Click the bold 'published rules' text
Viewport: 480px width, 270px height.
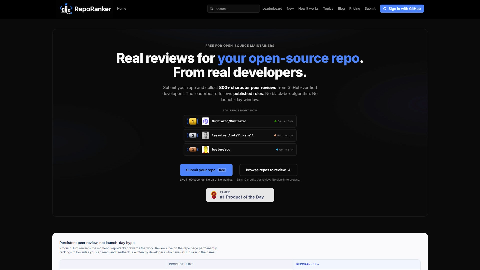pos(248,94)
